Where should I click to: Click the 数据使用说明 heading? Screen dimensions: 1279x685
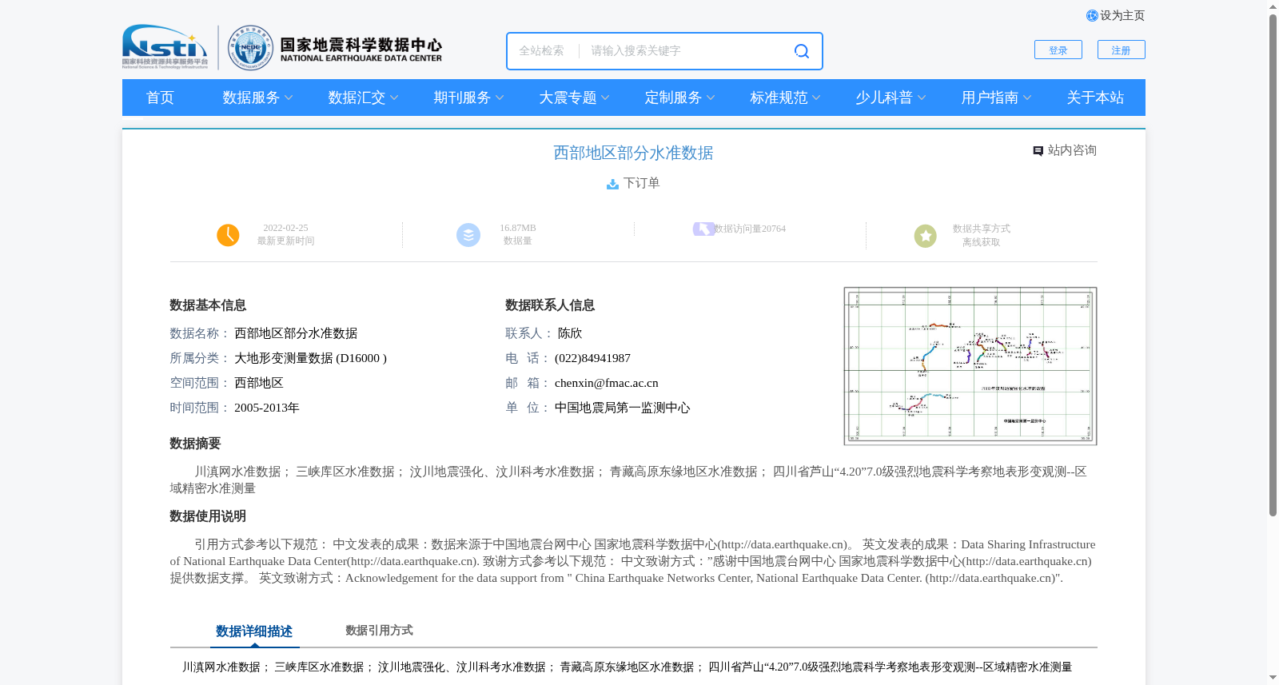coord(208,516)
